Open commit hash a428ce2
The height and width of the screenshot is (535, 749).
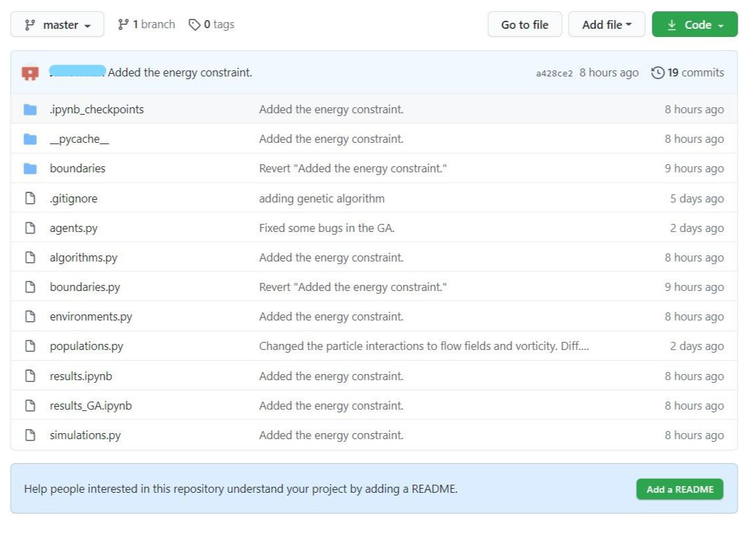pyautogui.click(x=554, y=73)
